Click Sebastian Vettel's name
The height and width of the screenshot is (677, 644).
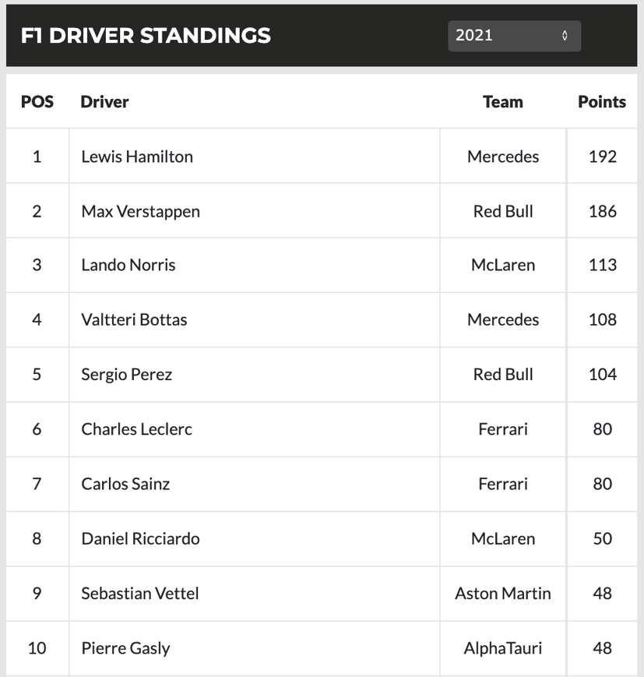pyautogui.click(x=140, y=594)
